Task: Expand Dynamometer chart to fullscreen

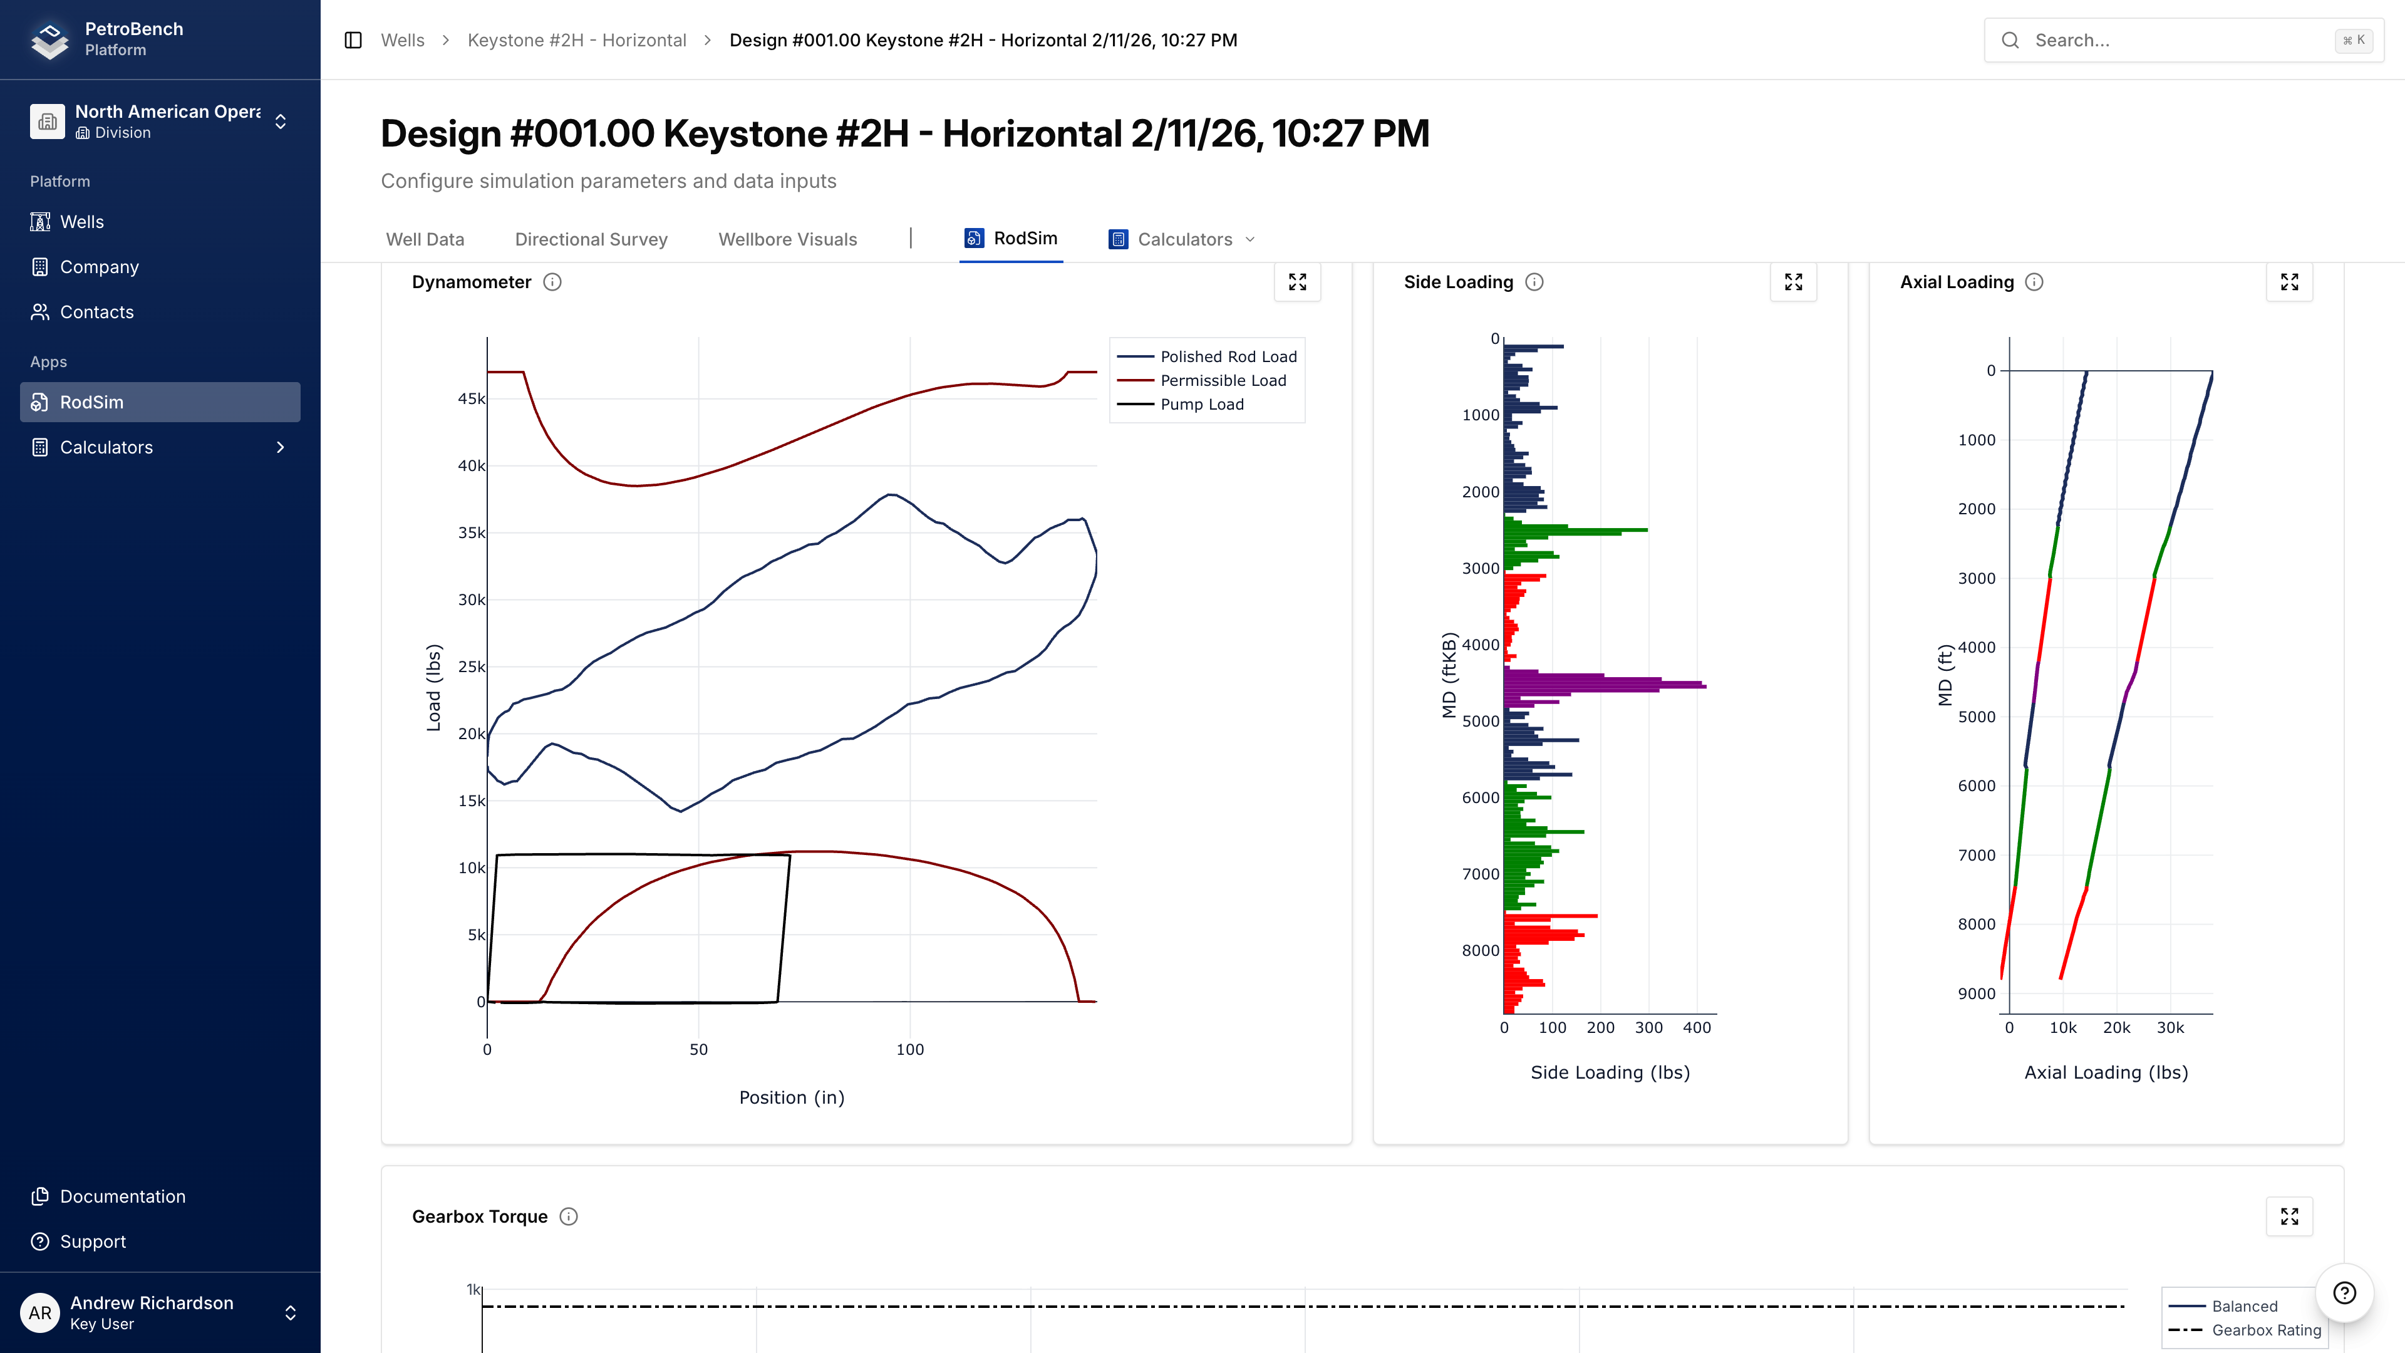Action: pos(1298,282)
